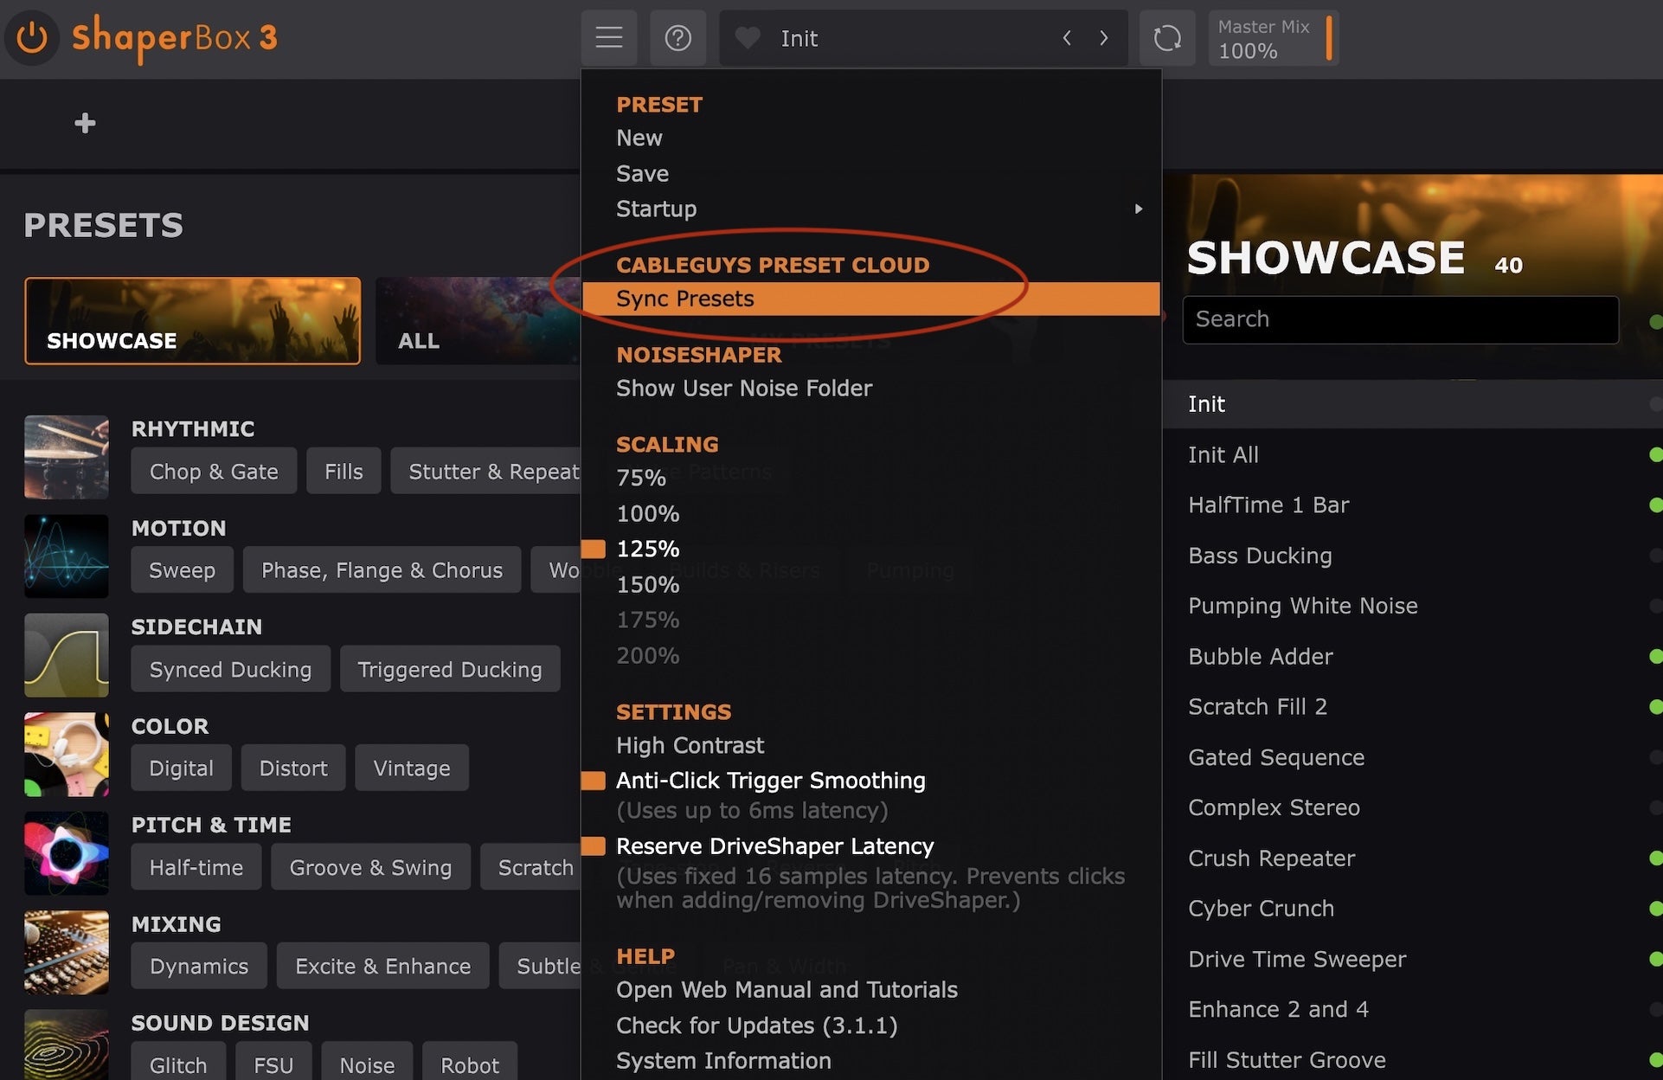Set scaling to 75%

pos(641,478)
